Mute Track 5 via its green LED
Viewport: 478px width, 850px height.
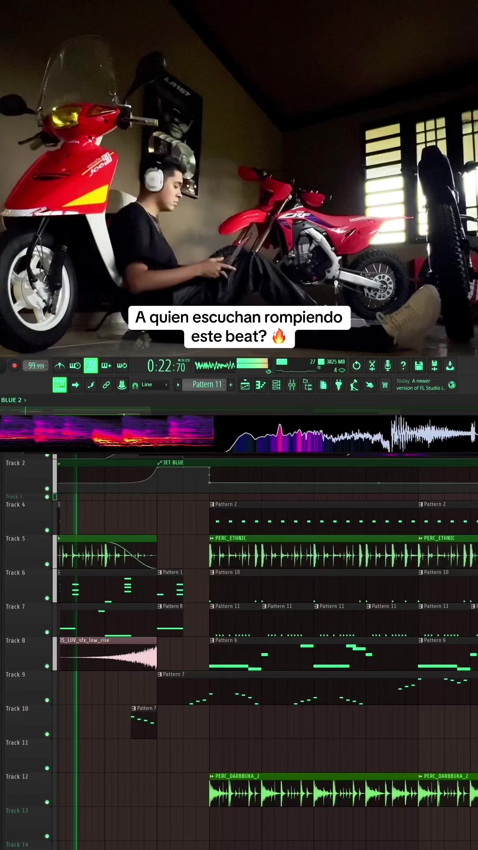47,564
